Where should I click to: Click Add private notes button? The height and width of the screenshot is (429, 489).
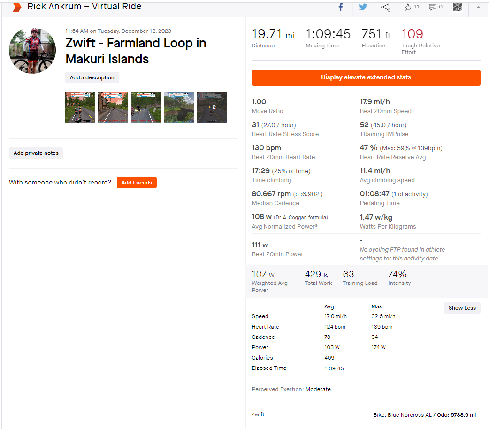[x=36, y=153]
